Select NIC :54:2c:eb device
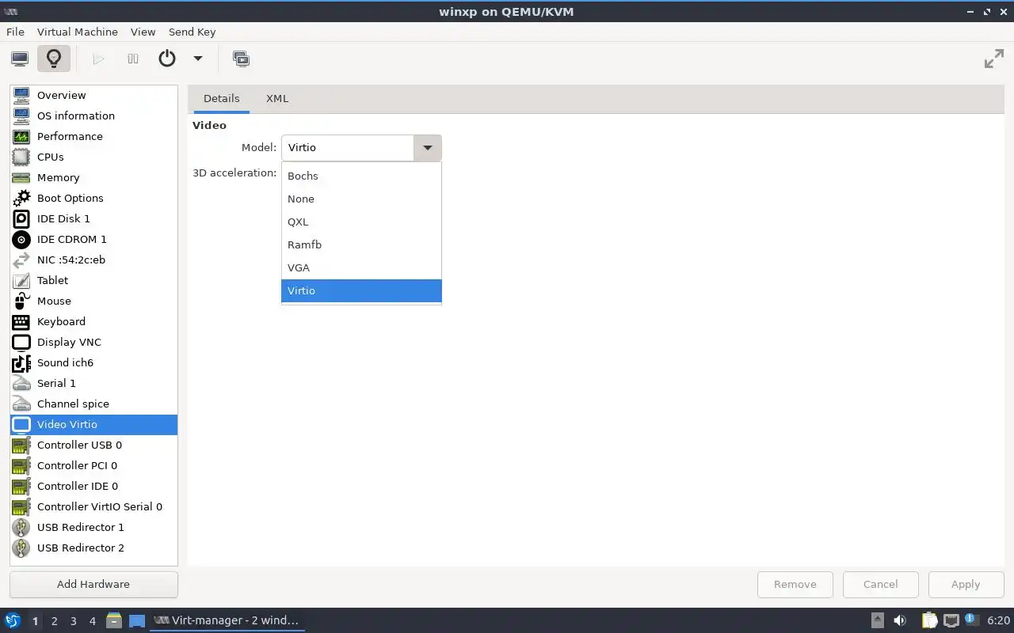Image resolution: width=1014 pixels, height=633 pixels. click(x=93, y=260)
